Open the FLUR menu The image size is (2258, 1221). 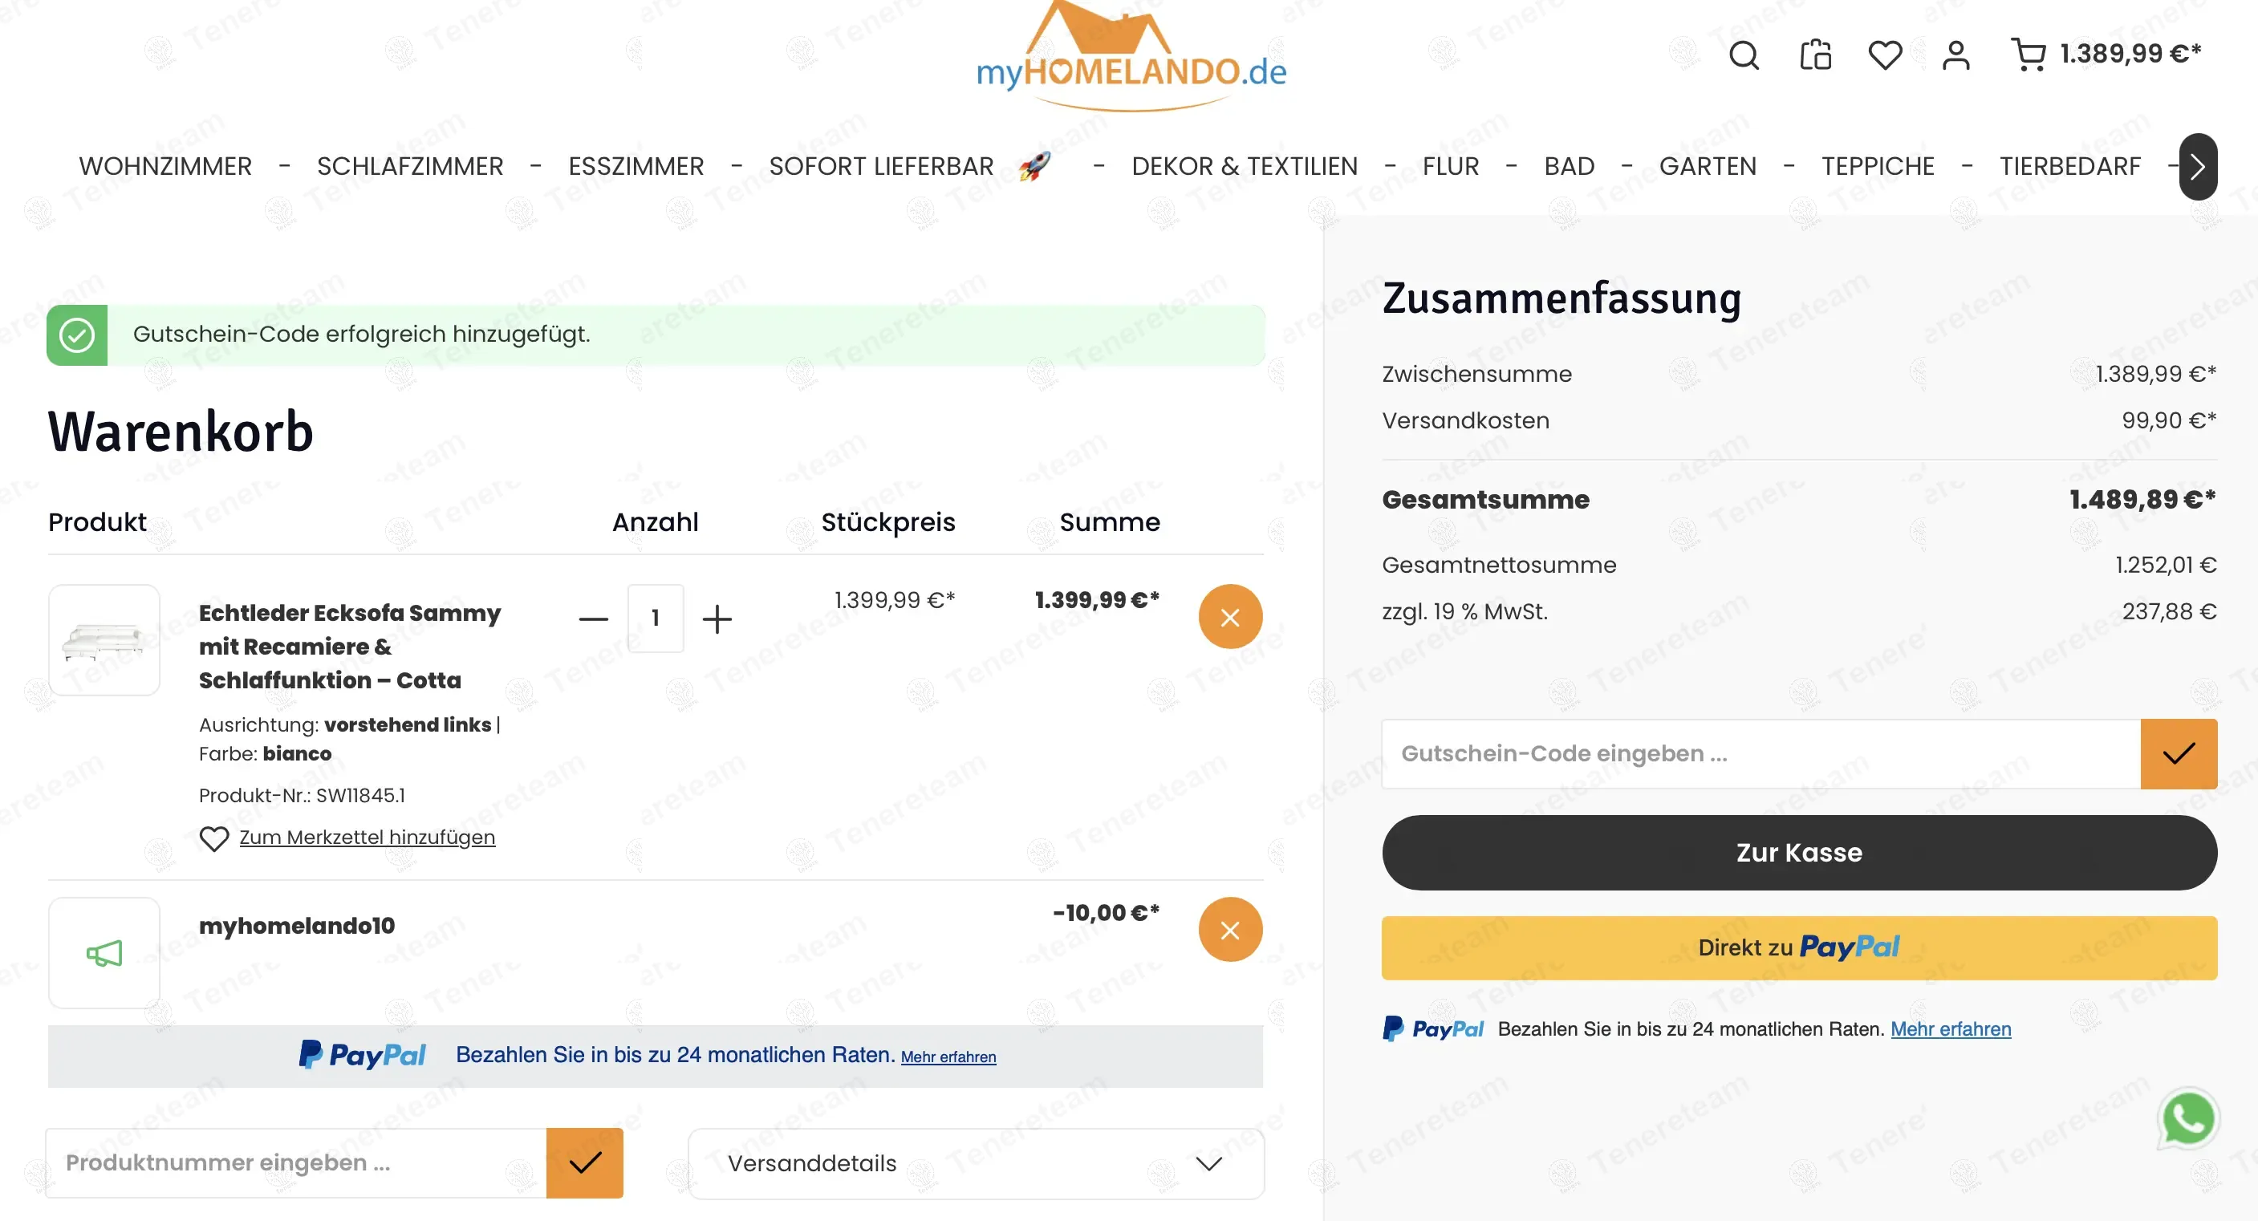tap(1451, 167)
